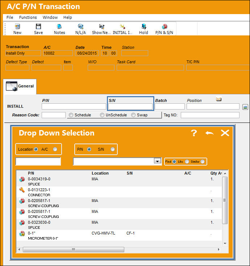
Task: Click the list scroll up arrow
Action: click(x=225, y=173)
